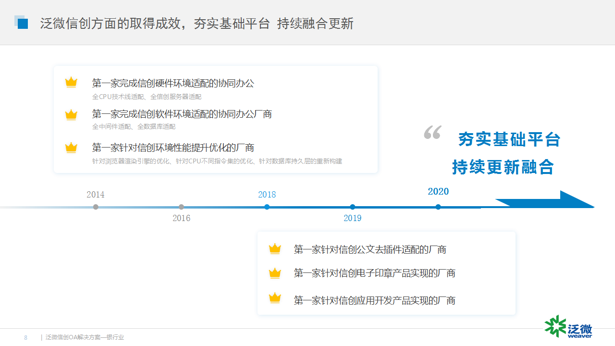Select the 2014 timeline dot

click(x=96, y=207)
